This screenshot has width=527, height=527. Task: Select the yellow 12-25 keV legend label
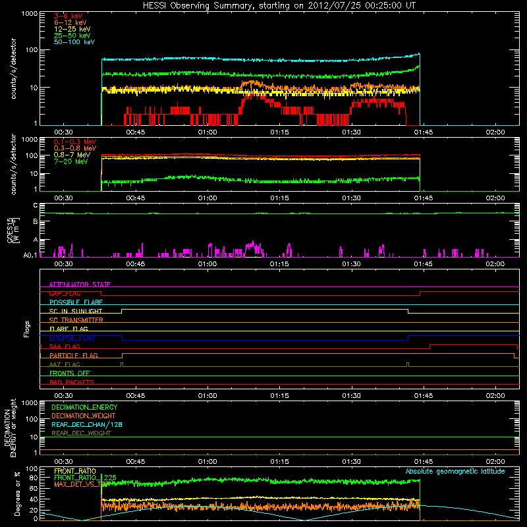click(x=72, y=29)
